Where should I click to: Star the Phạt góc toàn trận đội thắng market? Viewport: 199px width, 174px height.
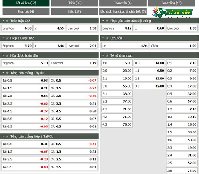click(107, 21)
